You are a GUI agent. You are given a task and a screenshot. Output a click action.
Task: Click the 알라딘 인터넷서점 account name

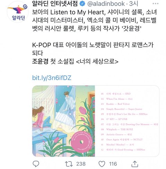point(55,4)
